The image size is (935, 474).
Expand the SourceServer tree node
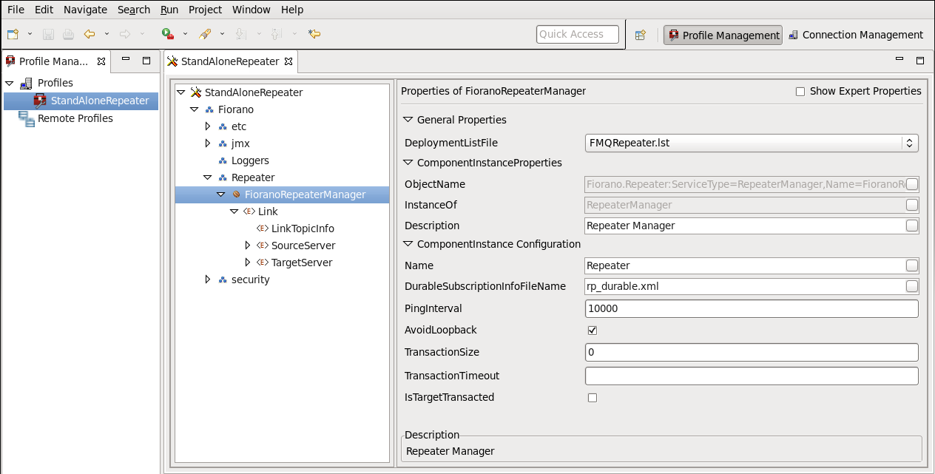click(x=248, y=246)
